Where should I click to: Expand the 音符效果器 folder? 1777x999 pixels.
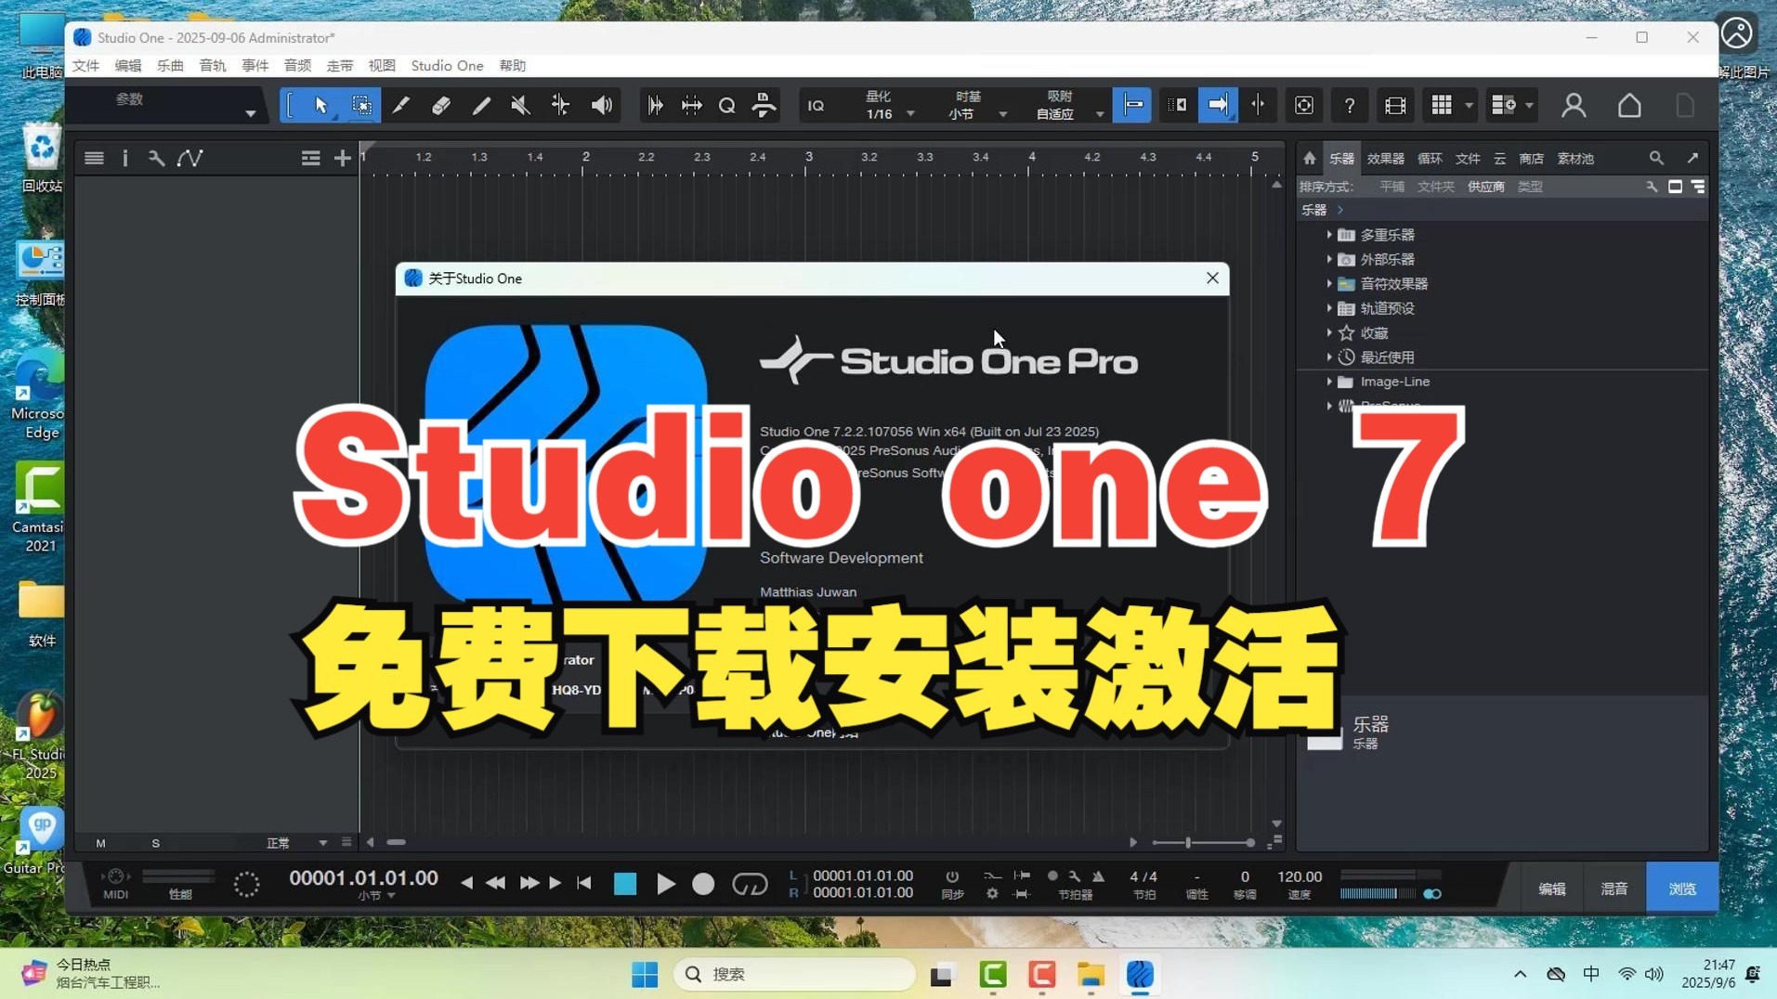1329,284
